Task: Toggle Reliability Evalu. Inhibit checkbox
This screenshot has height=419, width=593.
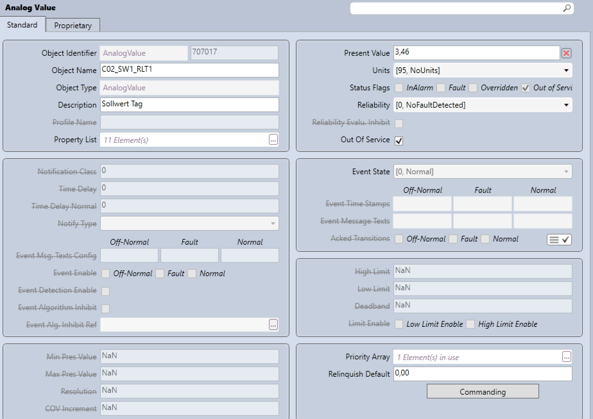Action: pyautogui.click(x=399, y=123)
